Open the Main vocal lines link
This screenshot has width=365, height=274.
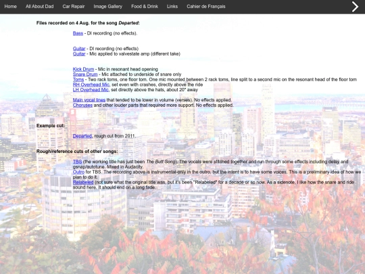[x=89, y=100]
